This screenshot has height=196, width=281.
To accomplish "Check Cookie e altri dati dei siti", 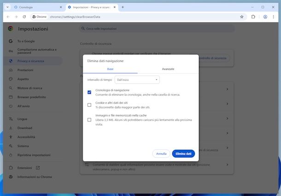I will tap(89, 105).
